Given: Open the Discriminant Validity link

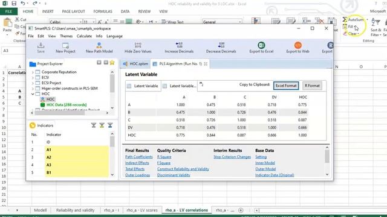Looking at the screenshot, I should pyautogui.click(x=174, y=175).
